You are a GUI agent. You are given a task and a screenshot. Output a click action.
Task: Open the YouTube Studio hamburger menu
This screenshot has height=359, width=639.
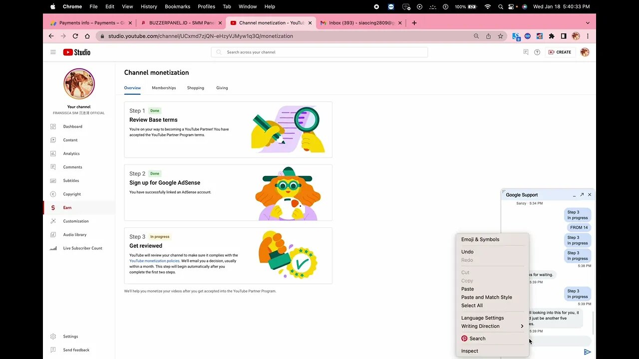(53, 52)
